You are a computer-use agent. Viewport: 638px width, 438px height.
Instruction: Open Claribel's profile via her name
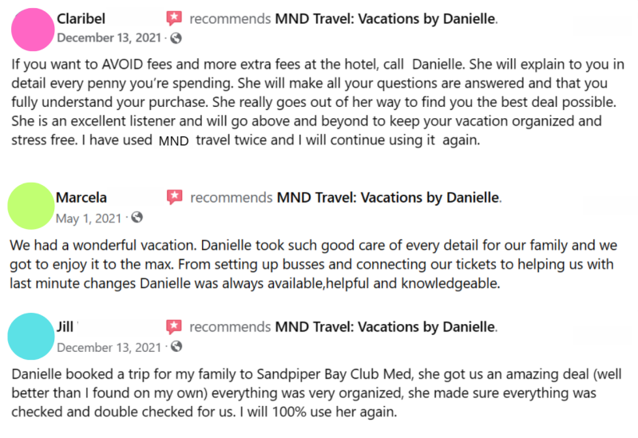[x=81, y=19]
